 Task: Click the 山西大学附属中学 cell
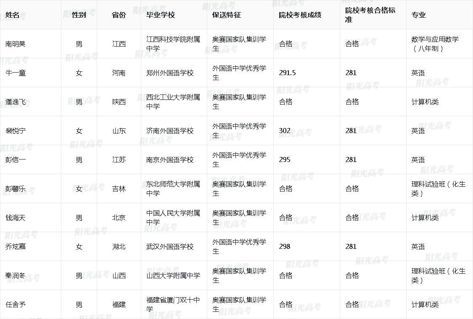pos(173,275)
